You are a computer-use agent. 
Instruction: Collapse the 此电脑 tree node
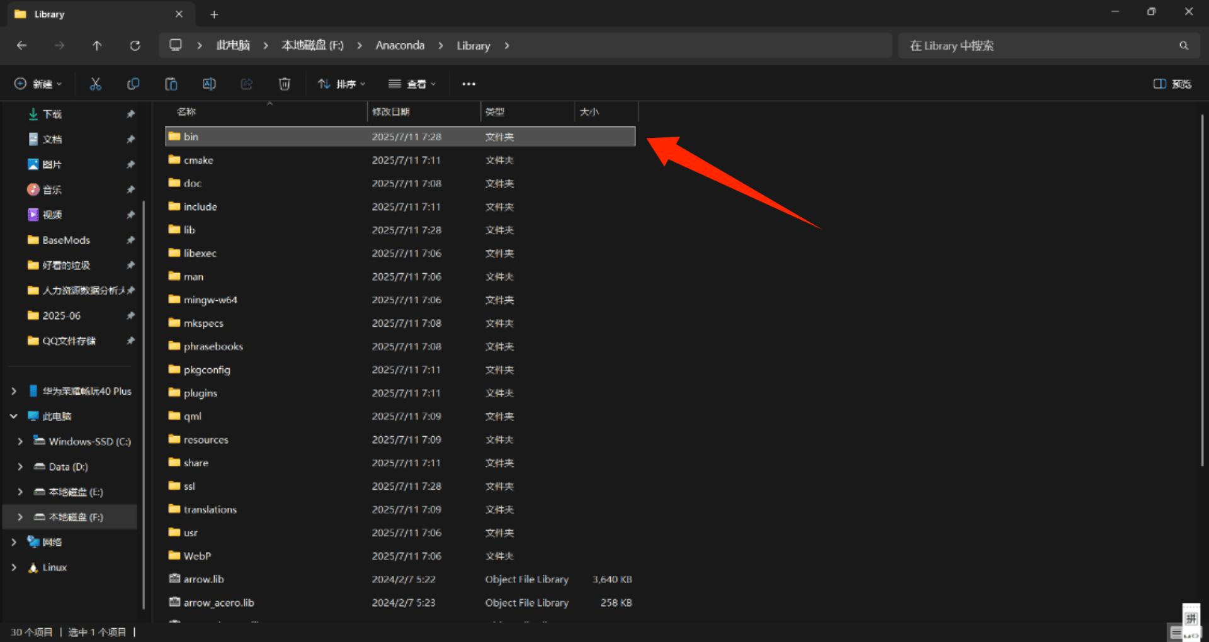[14, 416]
